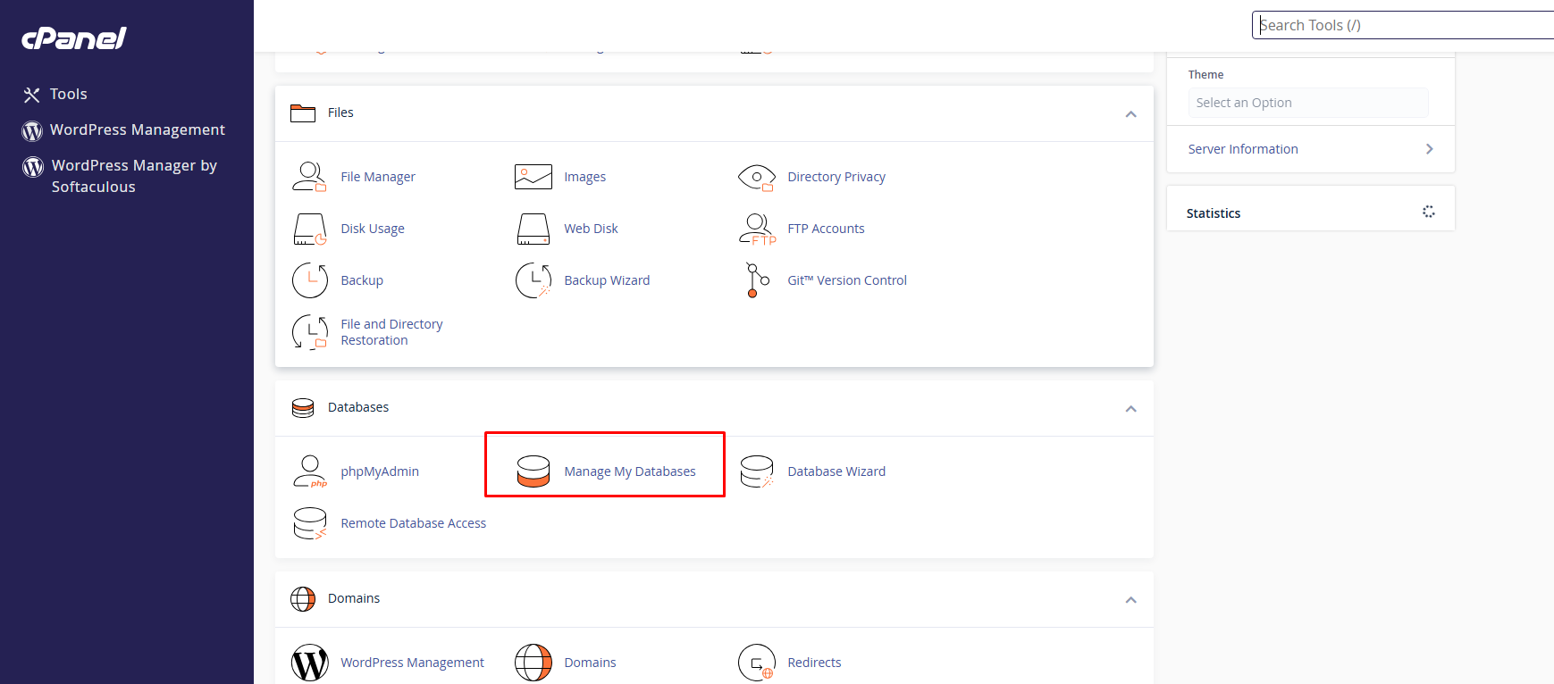Viewport: 1554px width, 684px height.
Task: Open the Database Wizard link
Action: pos(836,471)
